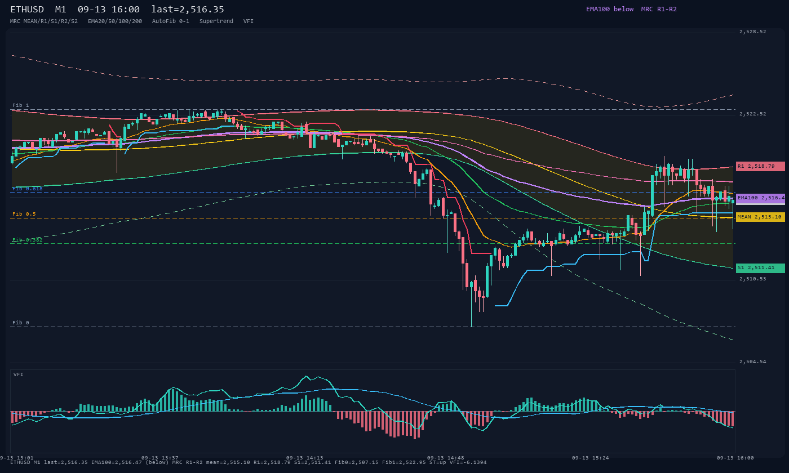
Task: Click the R1 2,518.79 price tag
Action: 760,166
